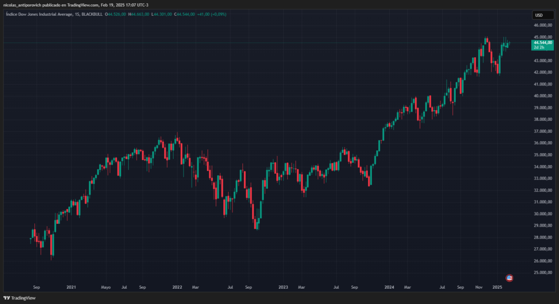
Task: Click 34.000,00 on the price axis
Action: click(543, 167)
